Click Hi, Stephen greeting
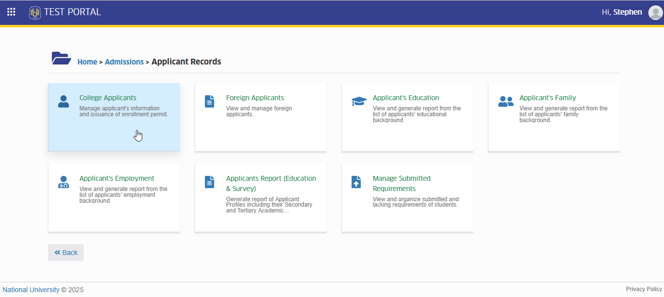 coord(622,12)
